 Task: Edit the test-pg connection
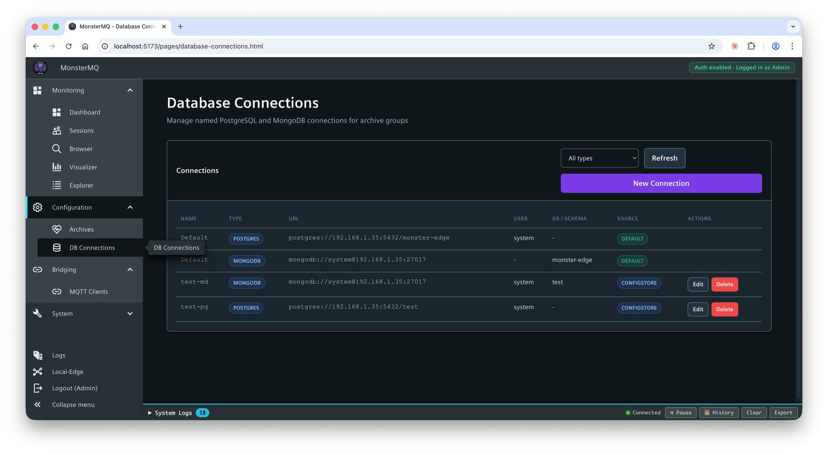pyautogui.click(x=698, y=309)
